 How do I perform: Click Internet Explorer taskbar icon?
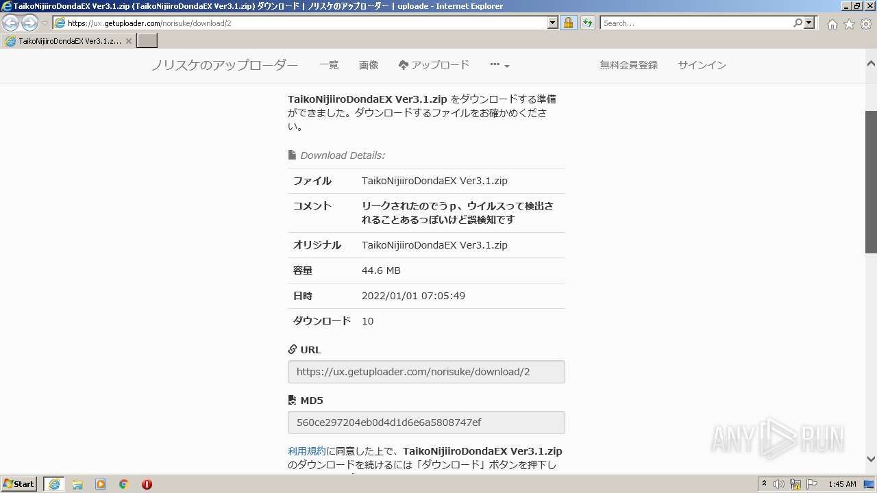[x=54, y=484]
